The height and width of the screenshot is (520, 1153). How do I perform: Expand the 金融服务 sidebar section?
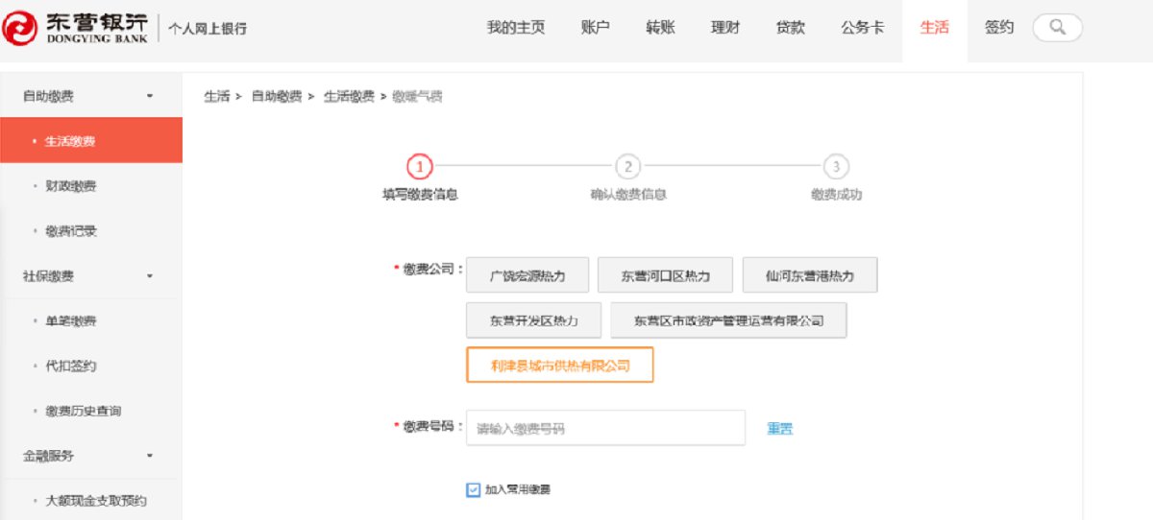click(x=149, y=456)
